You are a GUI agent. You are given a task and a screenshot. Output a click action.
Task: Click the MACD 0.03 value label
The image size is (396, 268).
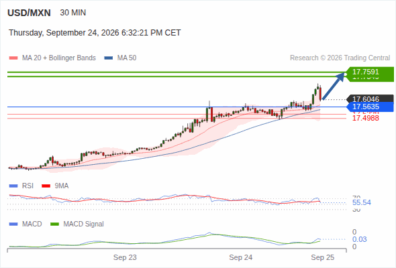pyautogui.click(x=360, y=239)
